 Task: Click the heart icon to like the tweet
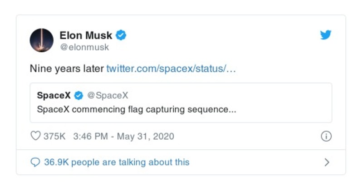(35, 137)
